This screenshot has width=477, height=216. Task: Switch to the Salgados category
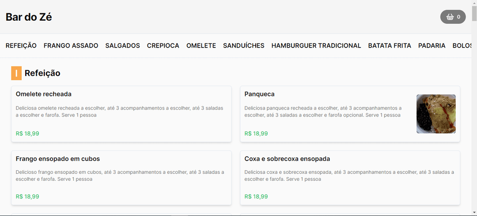point(122,46)
